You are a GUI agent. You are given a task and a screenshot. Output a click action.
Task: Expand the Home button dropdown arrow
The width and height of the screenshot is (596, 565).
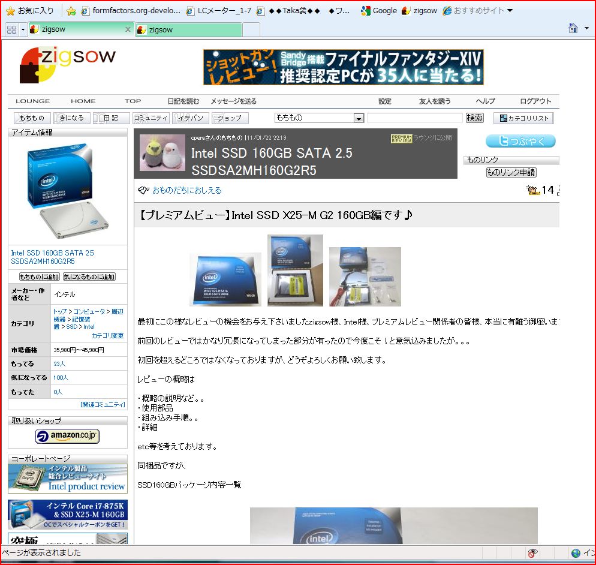point(586,28)
